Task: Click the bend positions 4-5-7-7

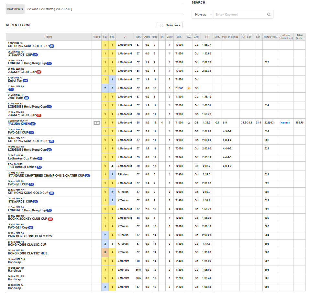Action: [227, 132]
